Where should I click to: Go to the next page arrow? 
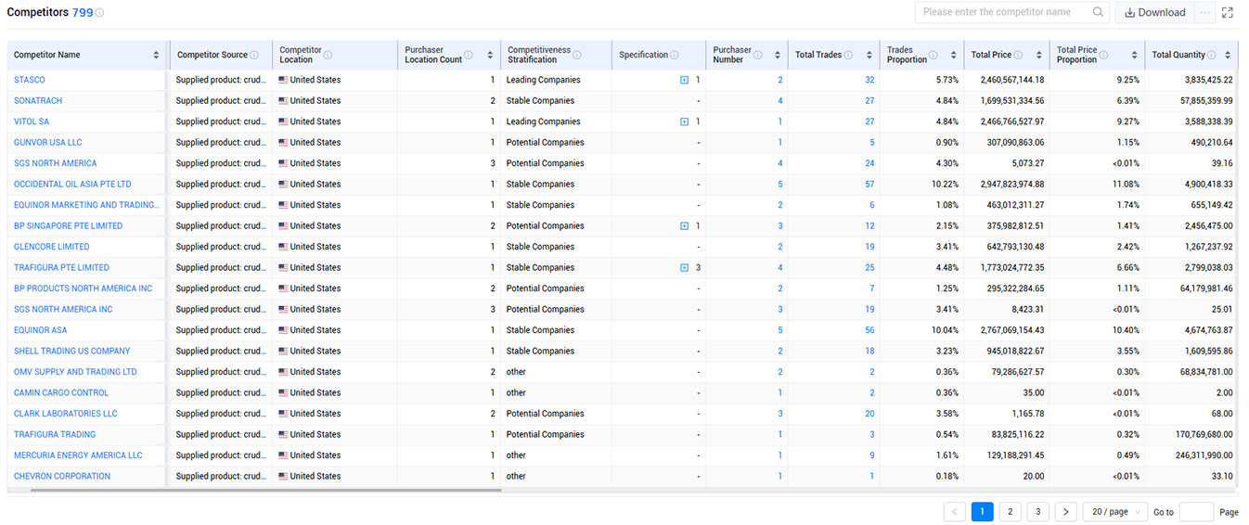coord(1065,512)
